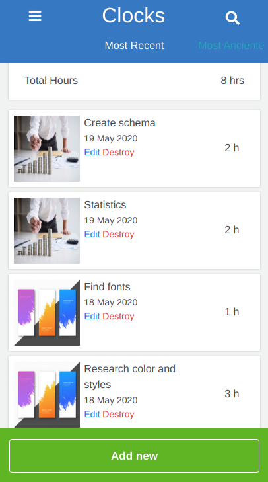Open the Statistics coin stack thumbnail
The height and width of the screenshot is (482, 268).
[47, 231]
